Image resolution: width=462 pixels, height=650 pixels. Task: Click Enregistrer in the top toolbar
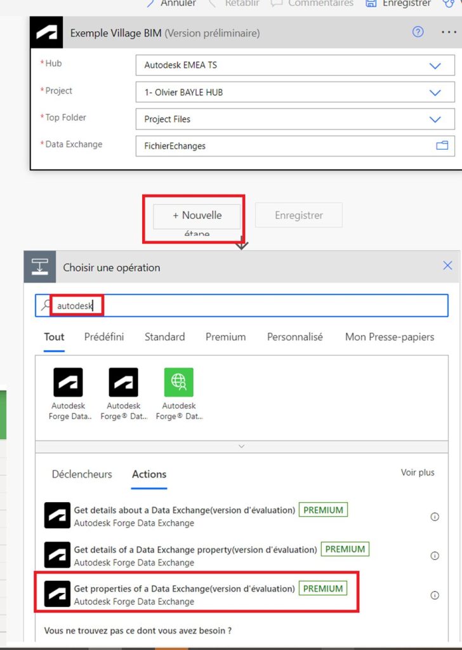(x=398, y=3)
